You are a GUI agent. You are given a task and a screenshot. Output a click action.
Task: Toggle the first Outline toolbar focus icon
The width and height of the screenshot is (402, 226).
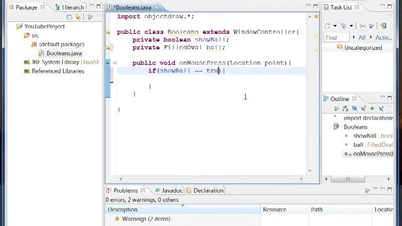coord(337,109)
